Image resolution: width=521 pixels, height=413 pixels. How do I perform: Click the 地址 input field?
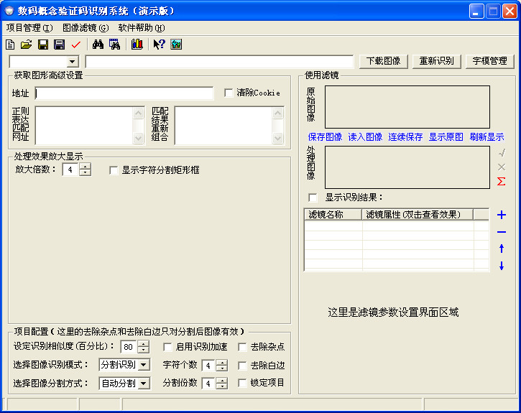124,93
